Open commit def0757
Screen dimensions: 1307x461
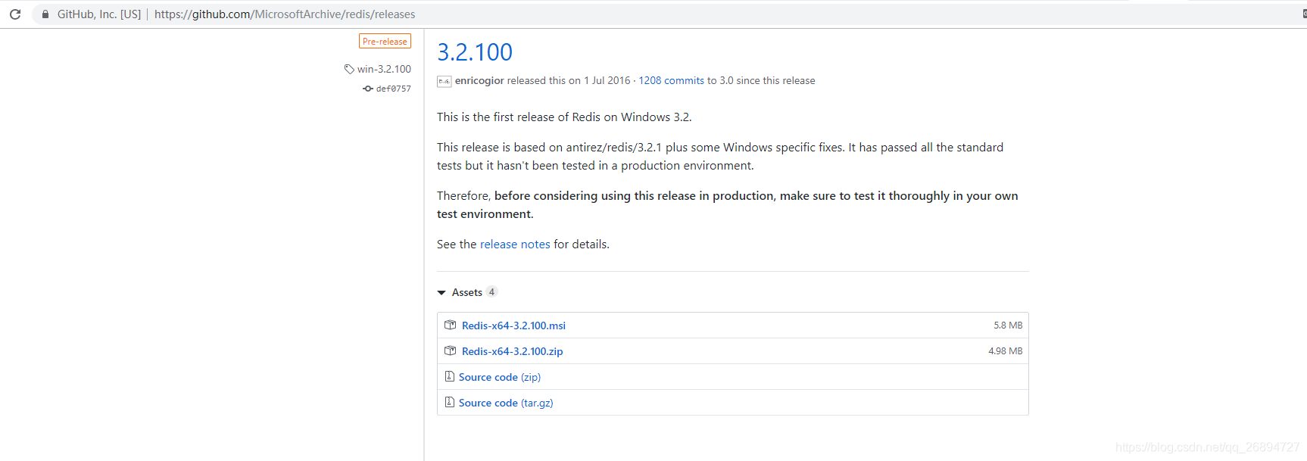[x=394, y=89]
